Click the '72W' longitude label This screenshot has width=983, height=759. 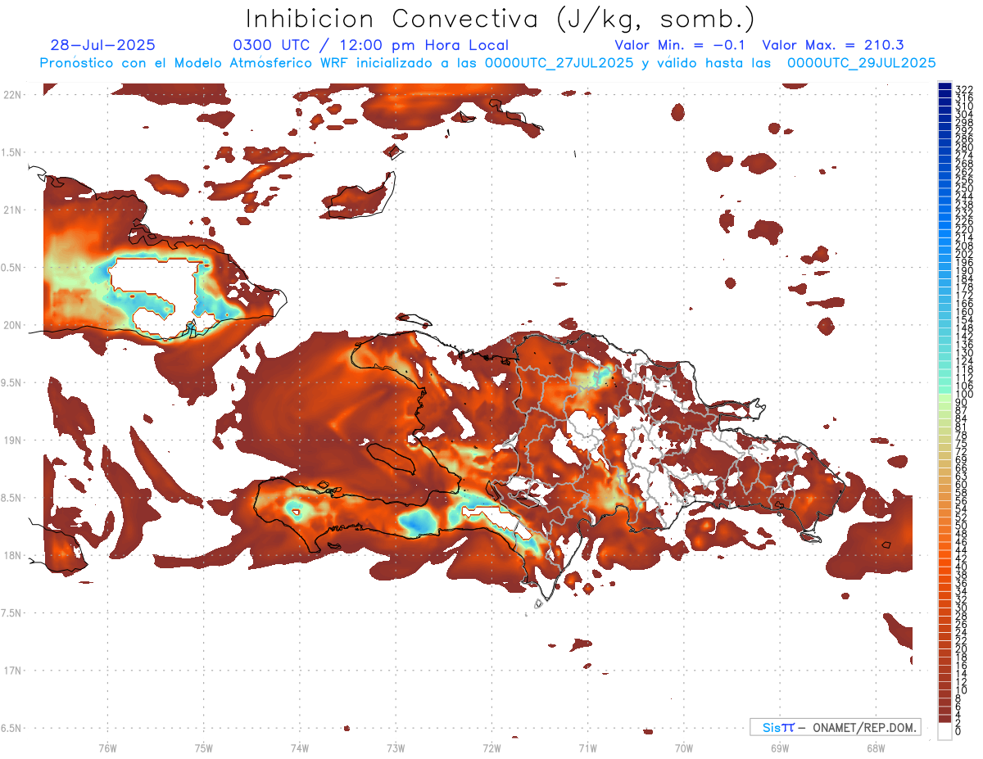(491, 747)
